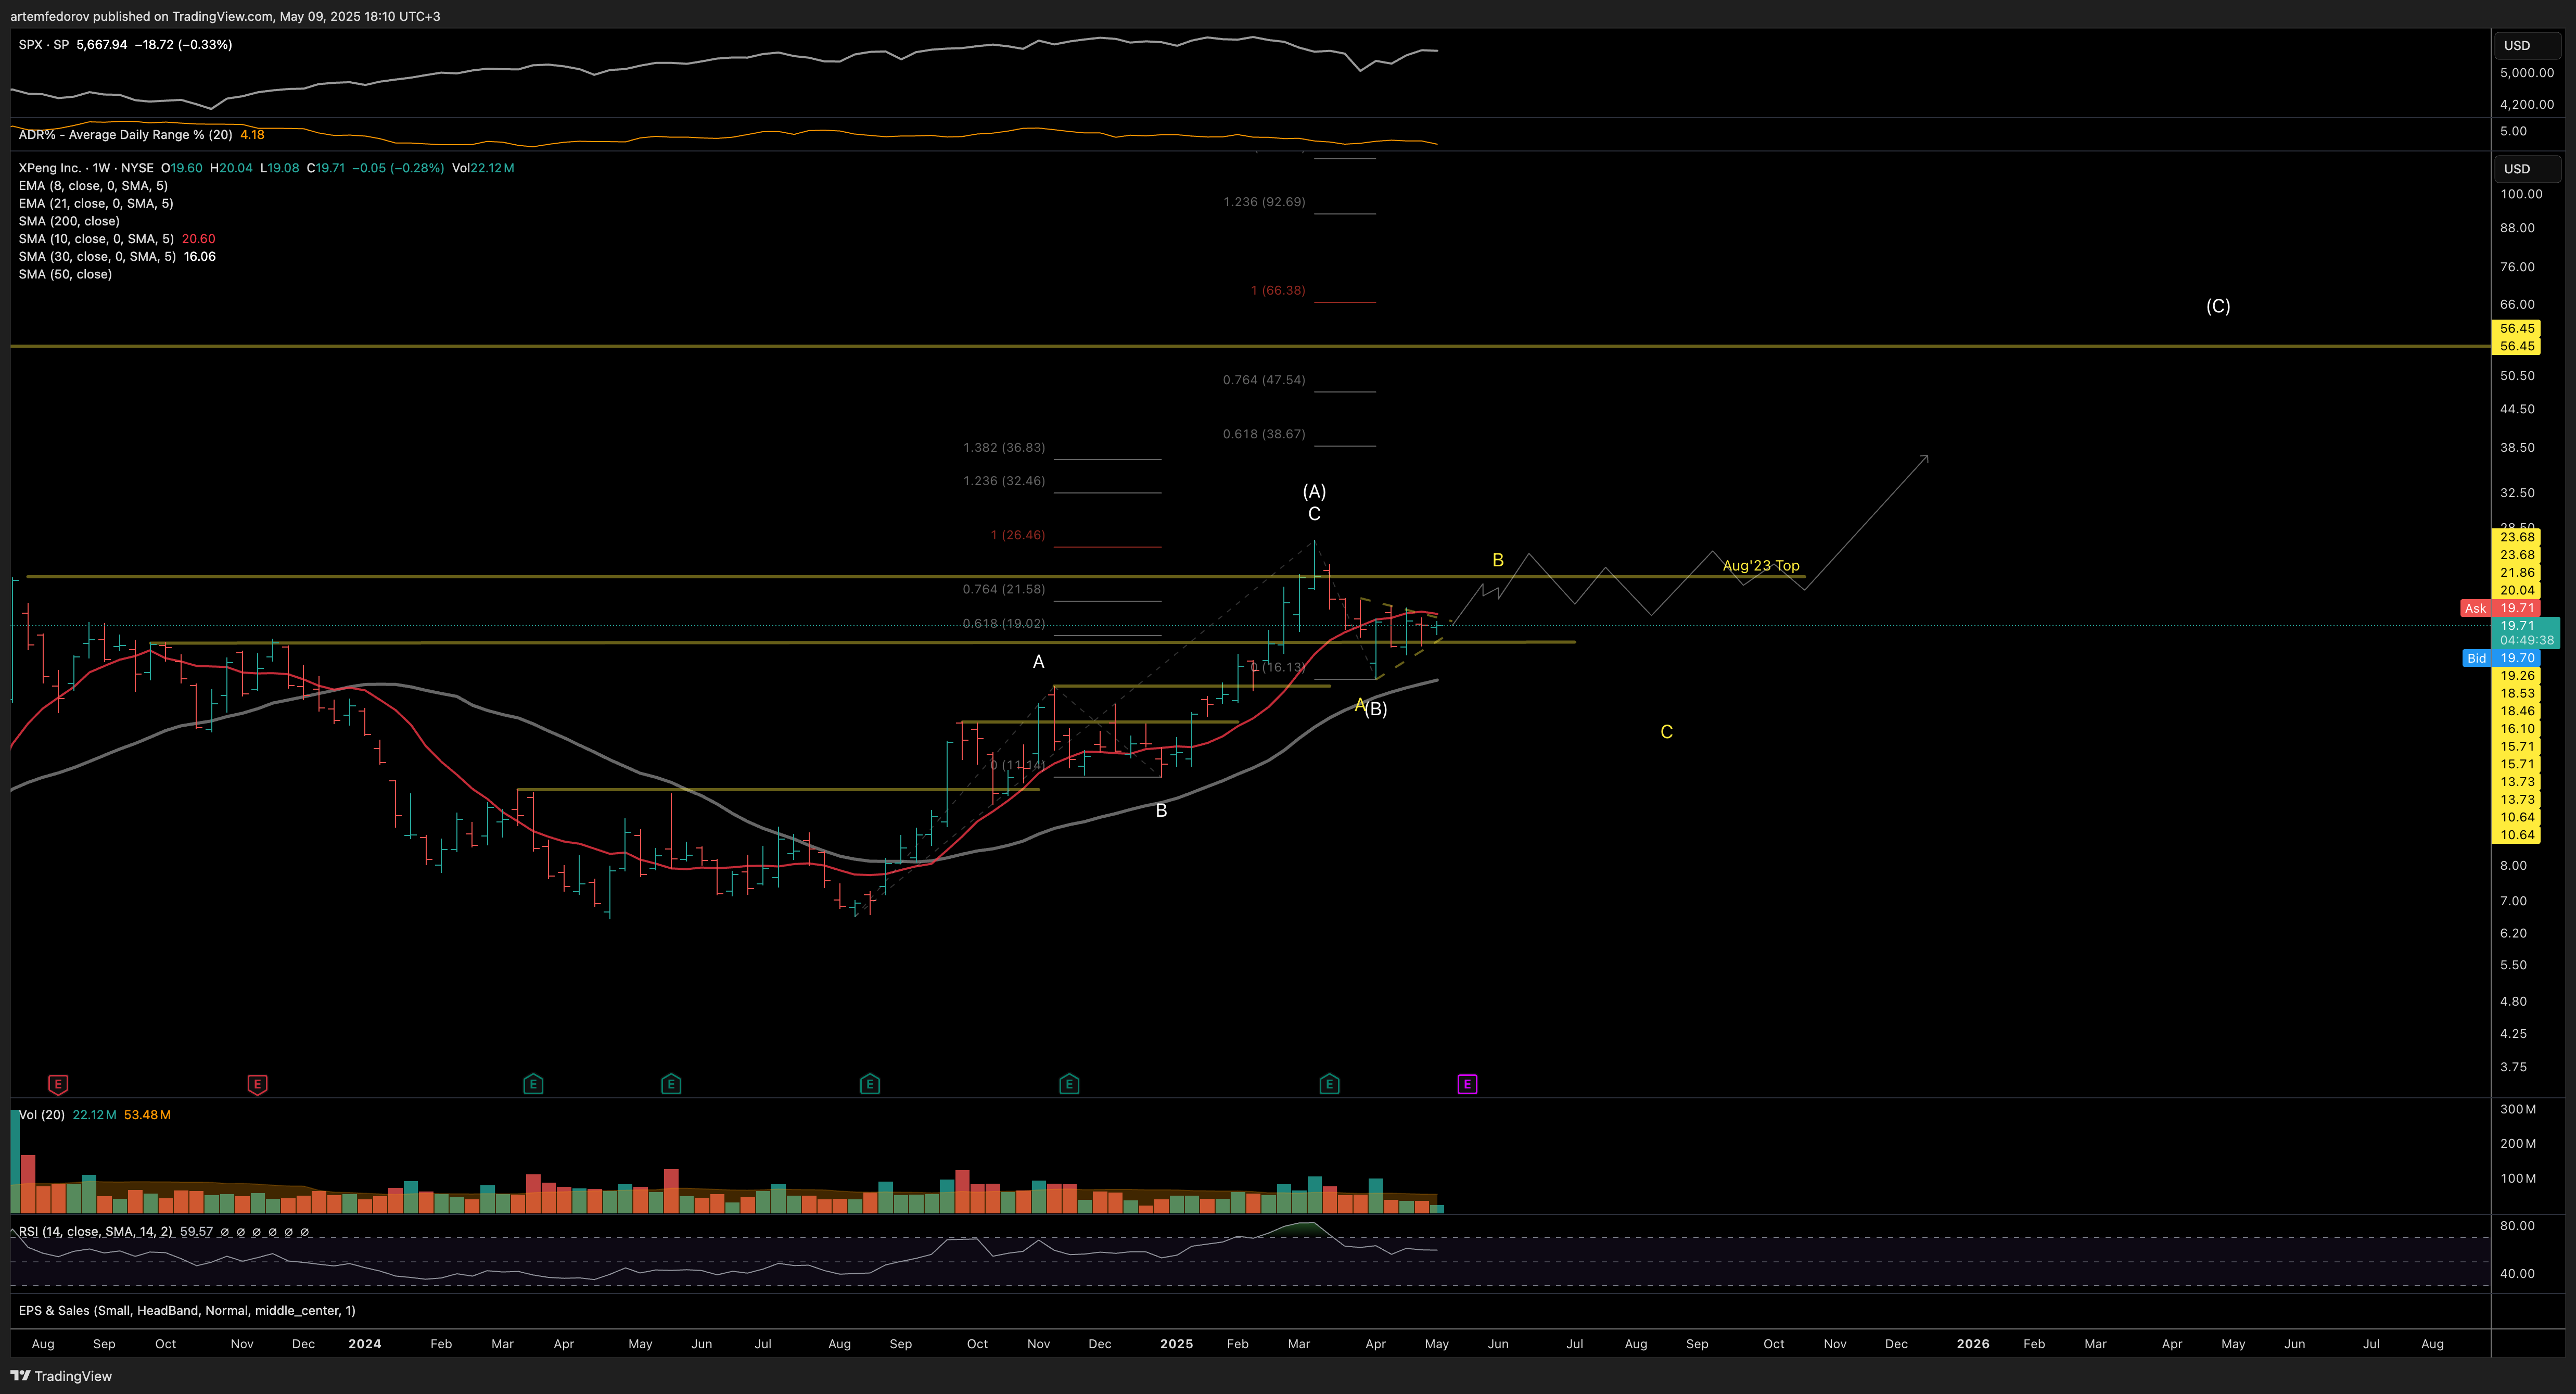Click the red earnings marker near Nov 2023
The height and width of the screenshot is (1394, 2576).
257,1084
